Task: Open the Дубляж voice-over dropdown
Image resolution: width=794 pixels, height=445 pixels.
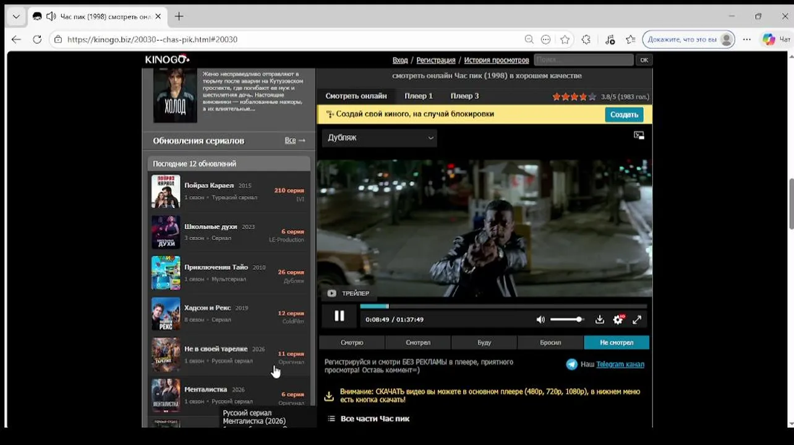Action: coord(379,138)
